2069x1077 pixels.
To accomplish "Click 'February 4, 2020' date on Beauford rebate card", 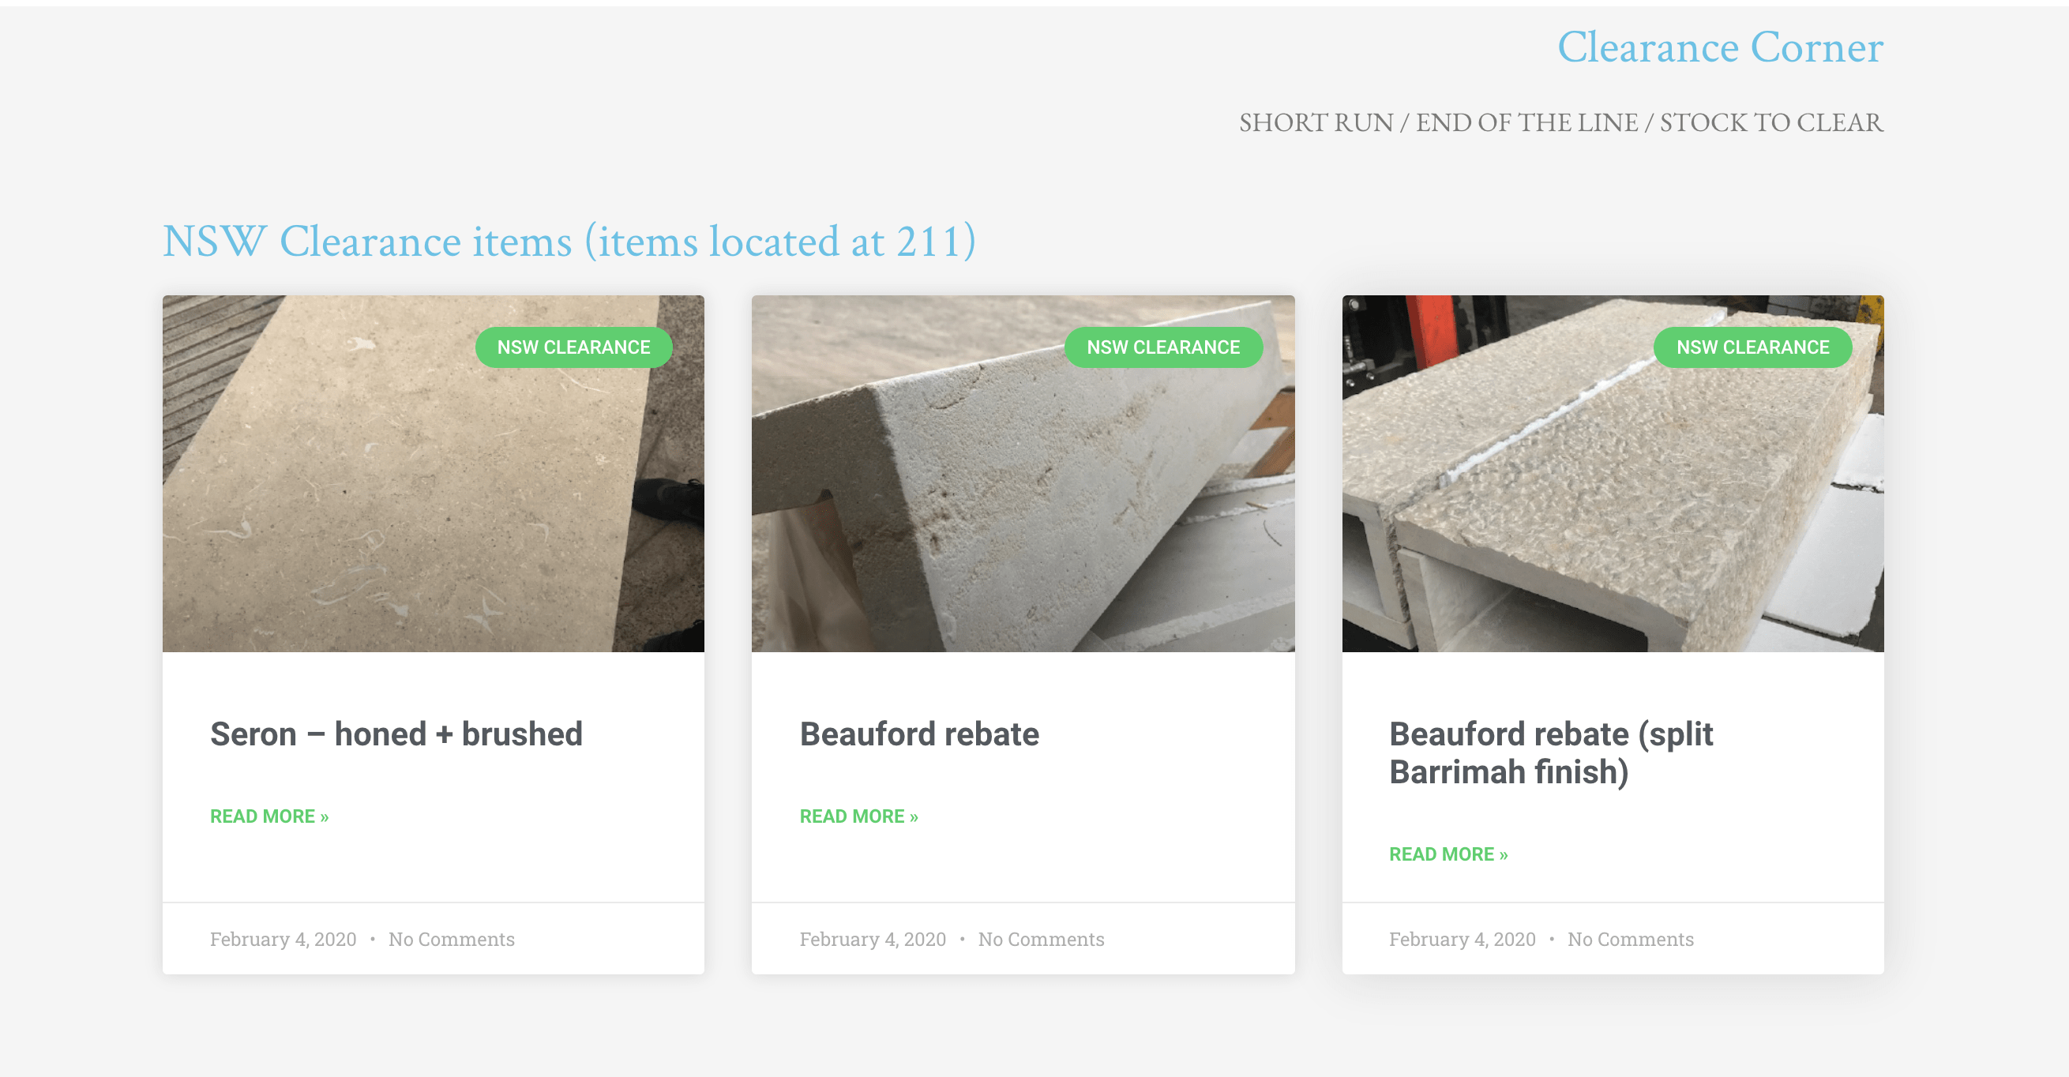I will click(x=873, y=939).
